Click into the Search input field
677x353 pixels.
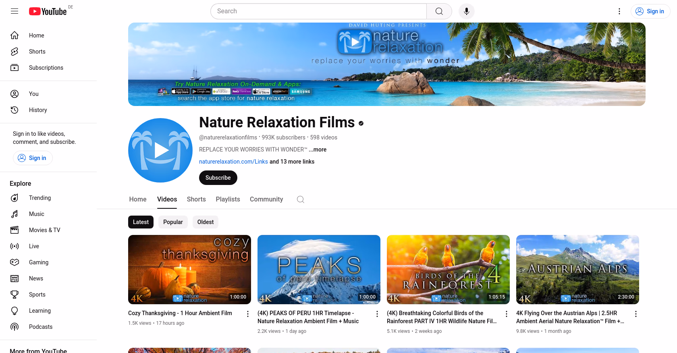pos(318,11)
